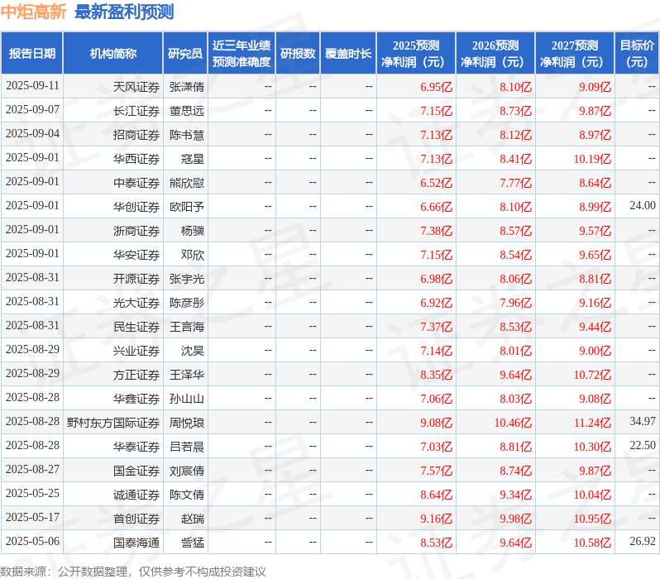The image size is (660, 579).
Task: Click the 10.46亿 profit value
Action: pos(513,423)
